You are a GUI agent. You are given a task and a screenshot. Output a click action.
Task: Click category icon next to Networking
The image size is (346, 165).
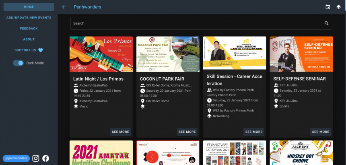209,116
